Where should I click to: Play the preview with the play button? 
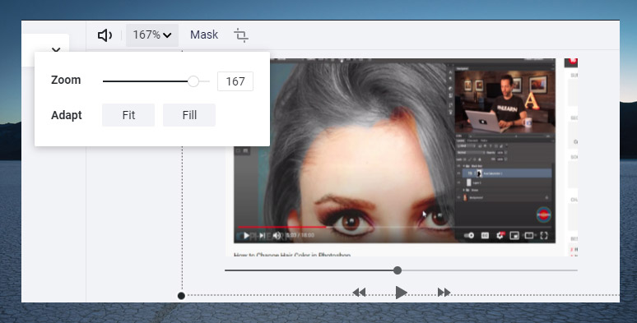(x=401, y=292)
